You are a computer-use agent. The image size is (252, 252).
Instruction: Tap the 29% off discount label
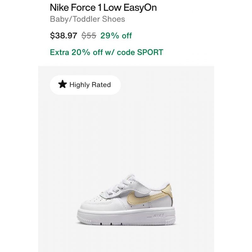116,36
